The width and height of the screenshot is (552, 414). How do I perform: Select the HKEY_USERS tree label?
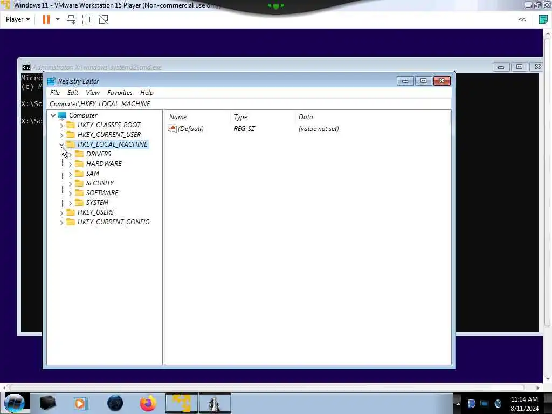pos(95,212)
